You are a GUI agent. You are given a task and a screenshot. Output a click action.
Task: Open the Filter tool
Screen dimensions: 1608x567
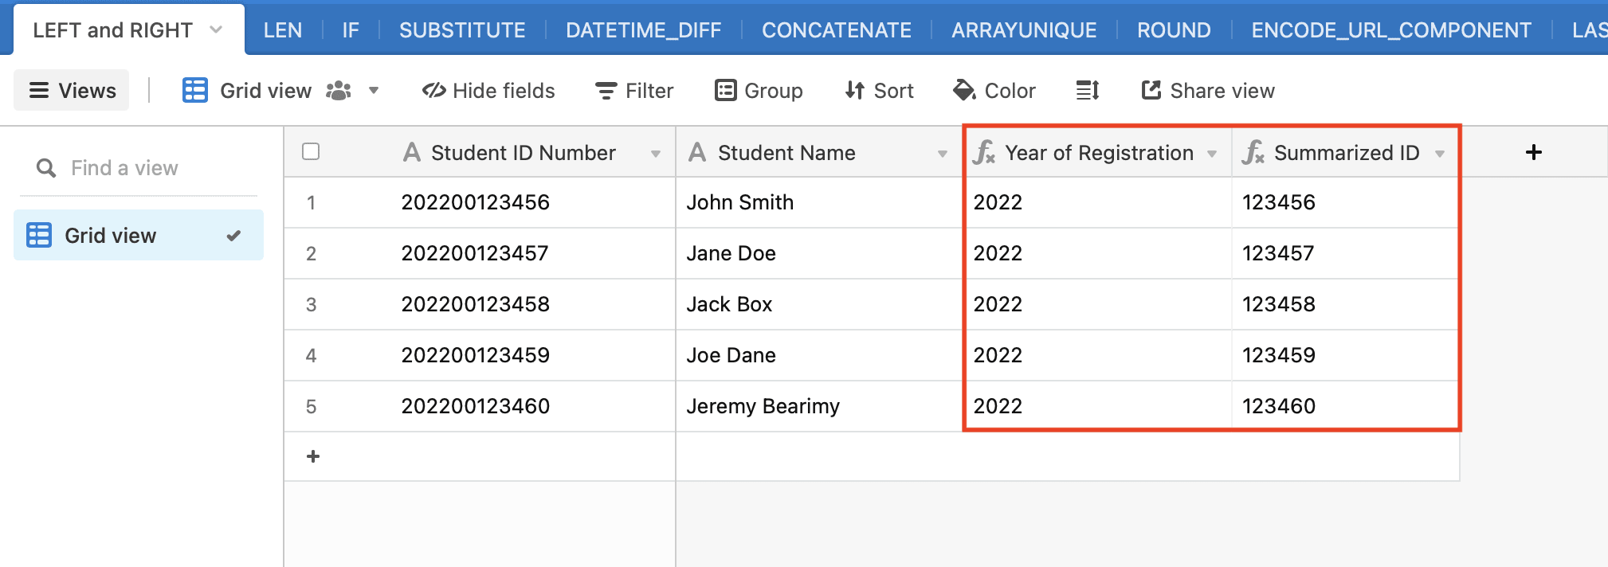click(634, 91)
